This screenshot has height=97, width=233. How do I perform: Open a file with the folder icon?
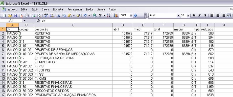(x=10, y=15)
